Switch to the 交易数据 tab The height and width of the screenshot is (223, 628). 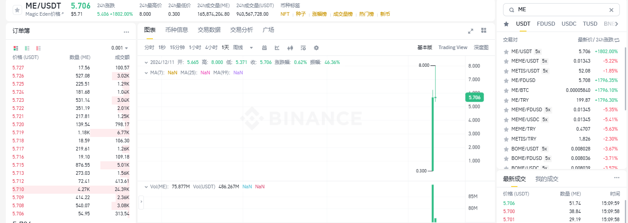coord(209,30)
